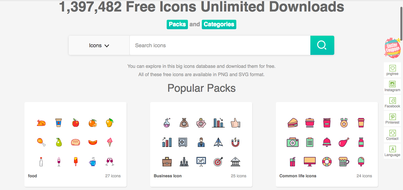Open the Common life icons pack title

tap(298, 176)
